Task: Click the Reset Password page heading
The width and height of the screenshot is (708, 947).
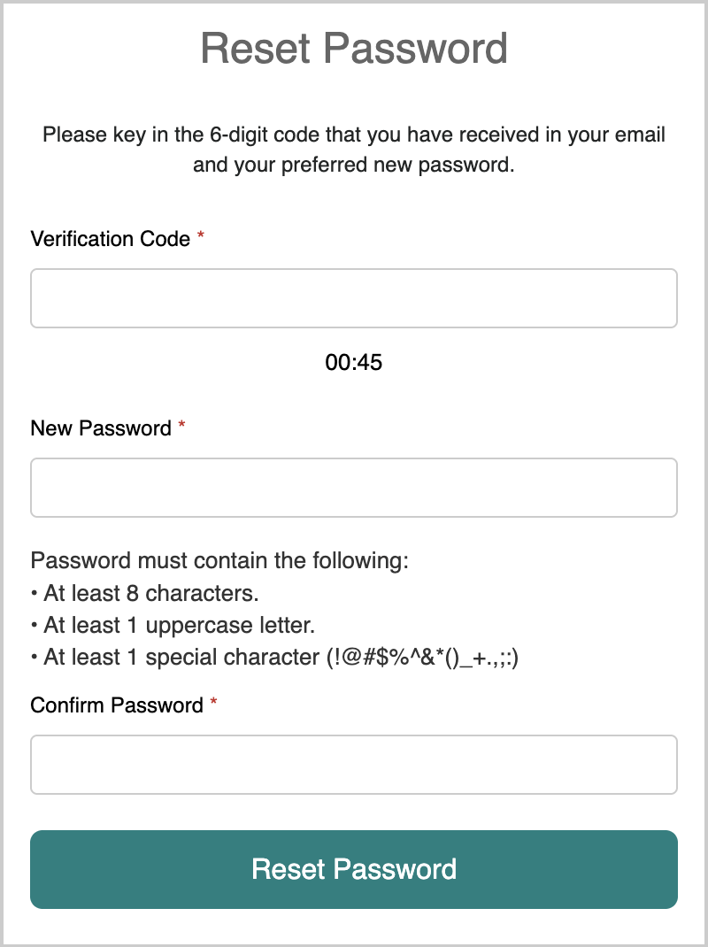Action: point(354,49)
